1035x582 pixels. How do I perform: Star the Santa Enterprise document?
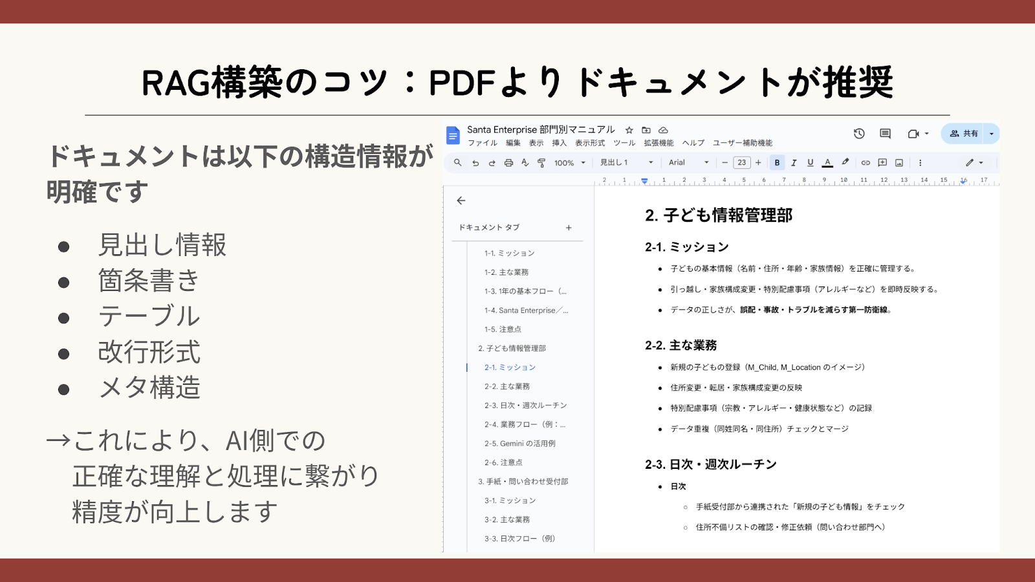(629, 130)
